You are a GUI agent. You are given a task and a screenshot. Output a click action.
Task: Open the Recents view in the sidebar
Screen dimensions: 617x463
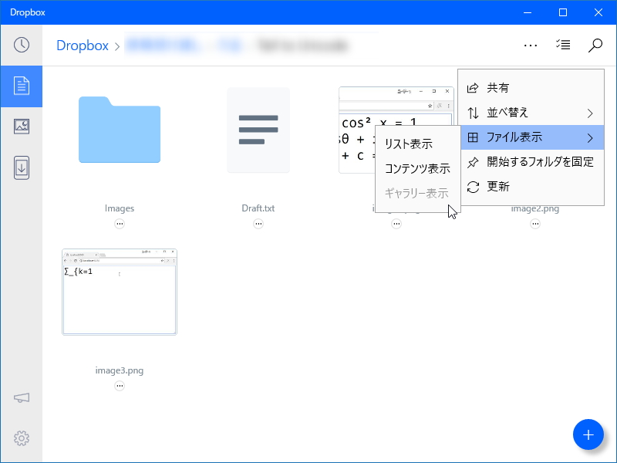click(x=21, y=45)
